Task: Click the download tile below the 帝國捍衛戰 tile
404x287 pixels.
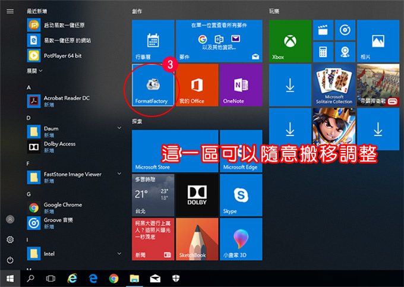Action: pyautogui.click(x=378, y=129)
